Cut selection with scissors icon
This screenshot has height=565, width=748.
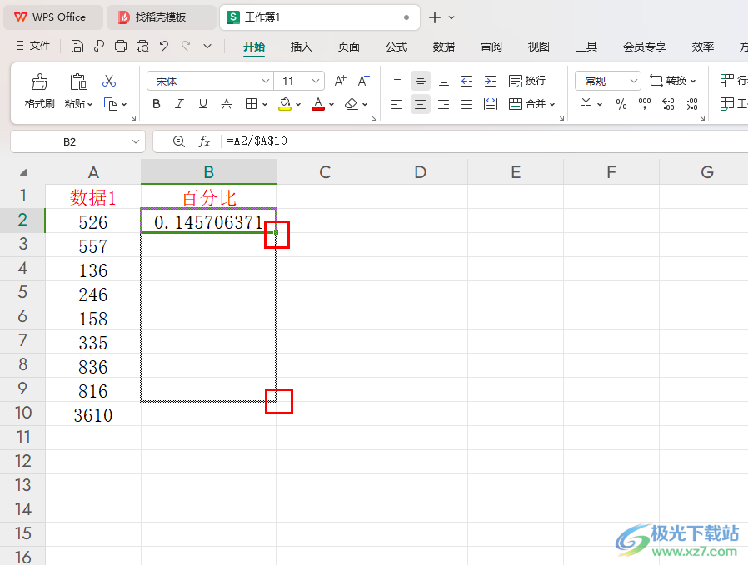pos(109,81)
